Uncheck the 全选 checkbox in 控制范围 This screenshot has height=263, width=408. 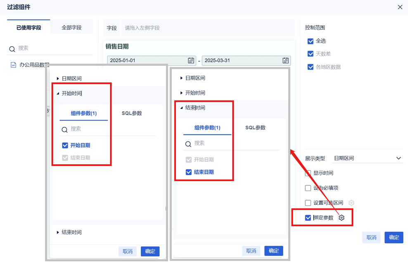[310, 41]
